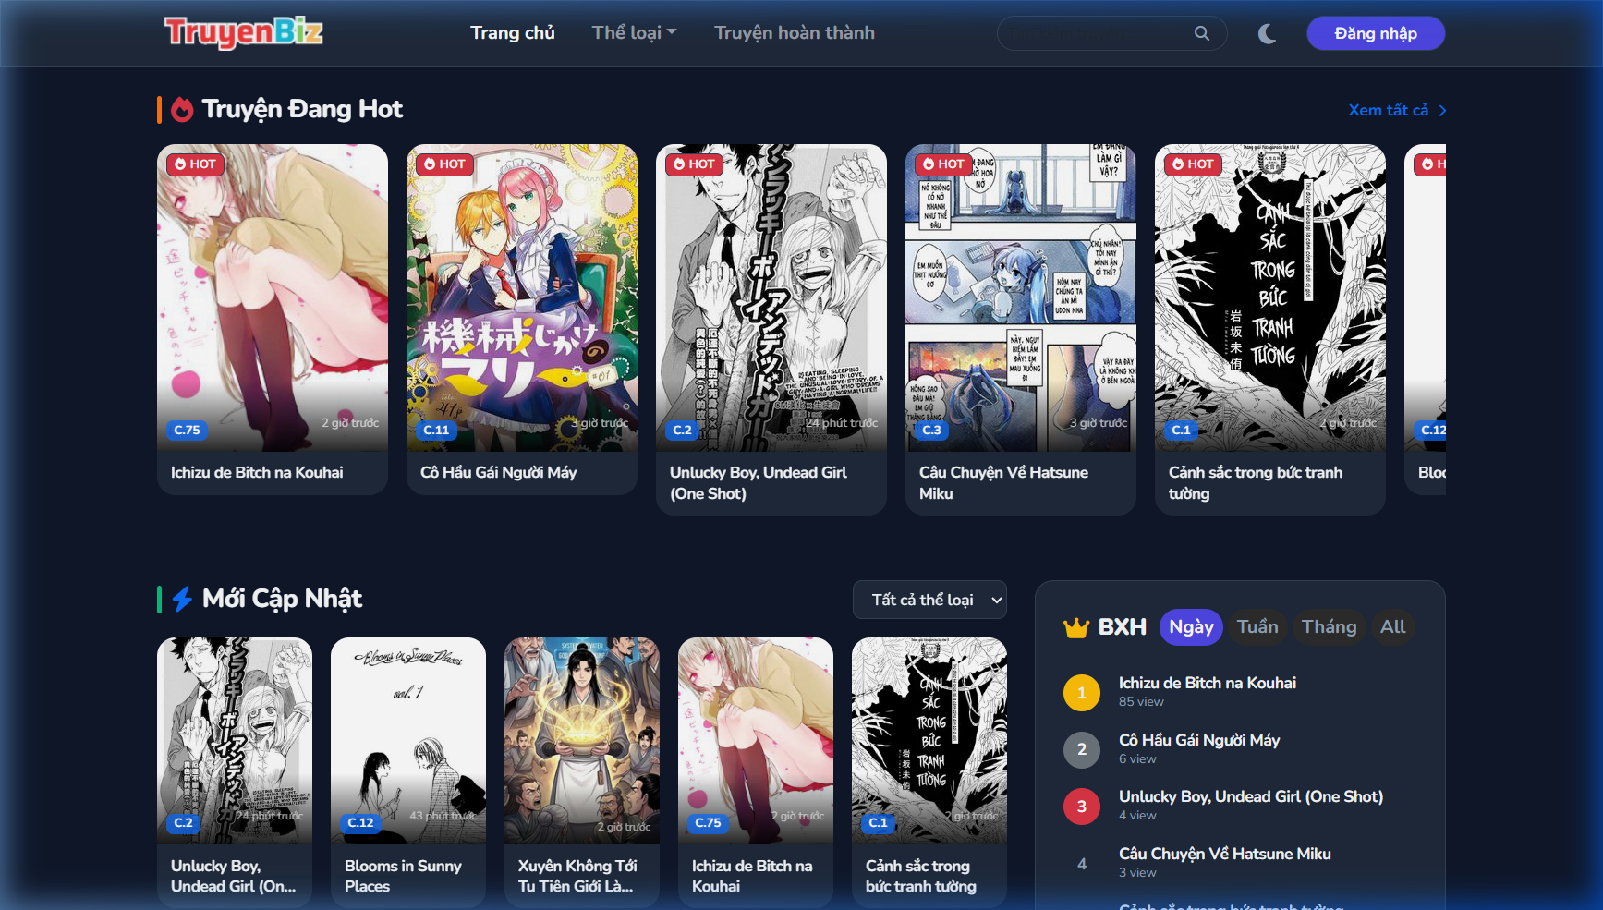
Task: Open the Thể loại dropdown menu
Action: pyautogui.click(x=634, y=33)
